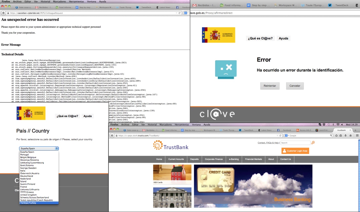Reload the TrustBank page

coord(281,136)
